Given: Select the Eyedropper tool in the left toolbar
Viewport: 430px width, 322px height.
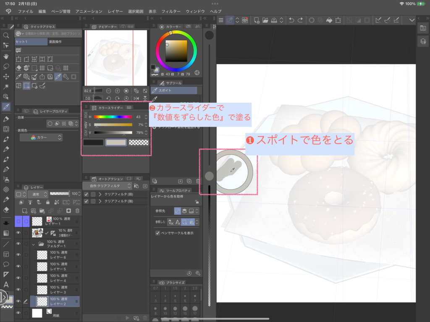Looking at the screenshot, I should coord(6,107).
